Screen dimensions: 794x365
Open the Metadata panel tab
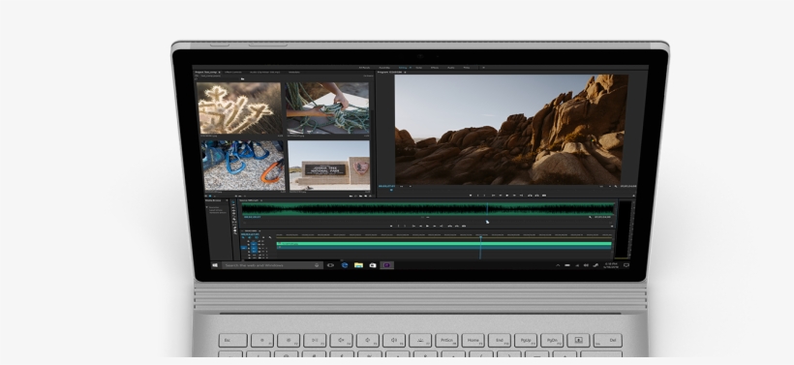293,73
